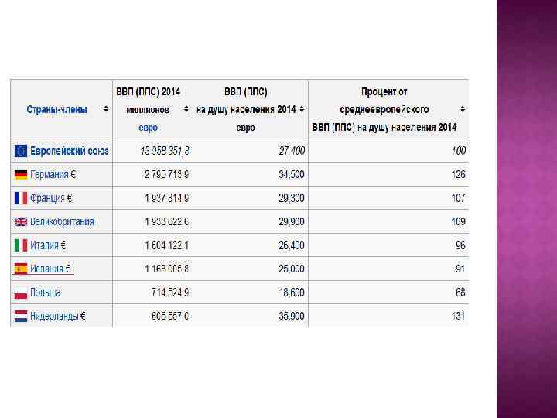The height and width of the screenshot is (418, 557).
Task: Click the French flag icon
Action: 20,198
